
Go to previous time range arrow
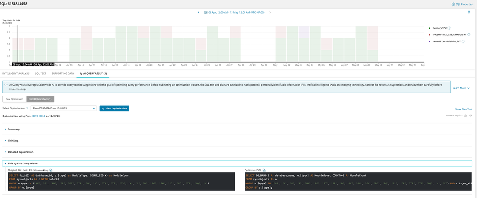[x=199, y=12]
